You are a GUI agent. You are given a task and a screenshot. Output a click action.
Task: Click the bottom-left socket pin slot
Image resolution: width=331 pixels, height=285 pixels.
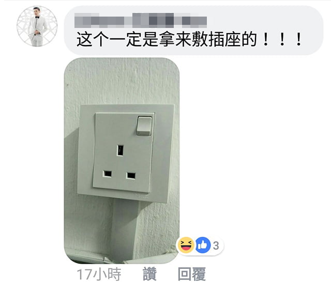[x=107, y=174]
